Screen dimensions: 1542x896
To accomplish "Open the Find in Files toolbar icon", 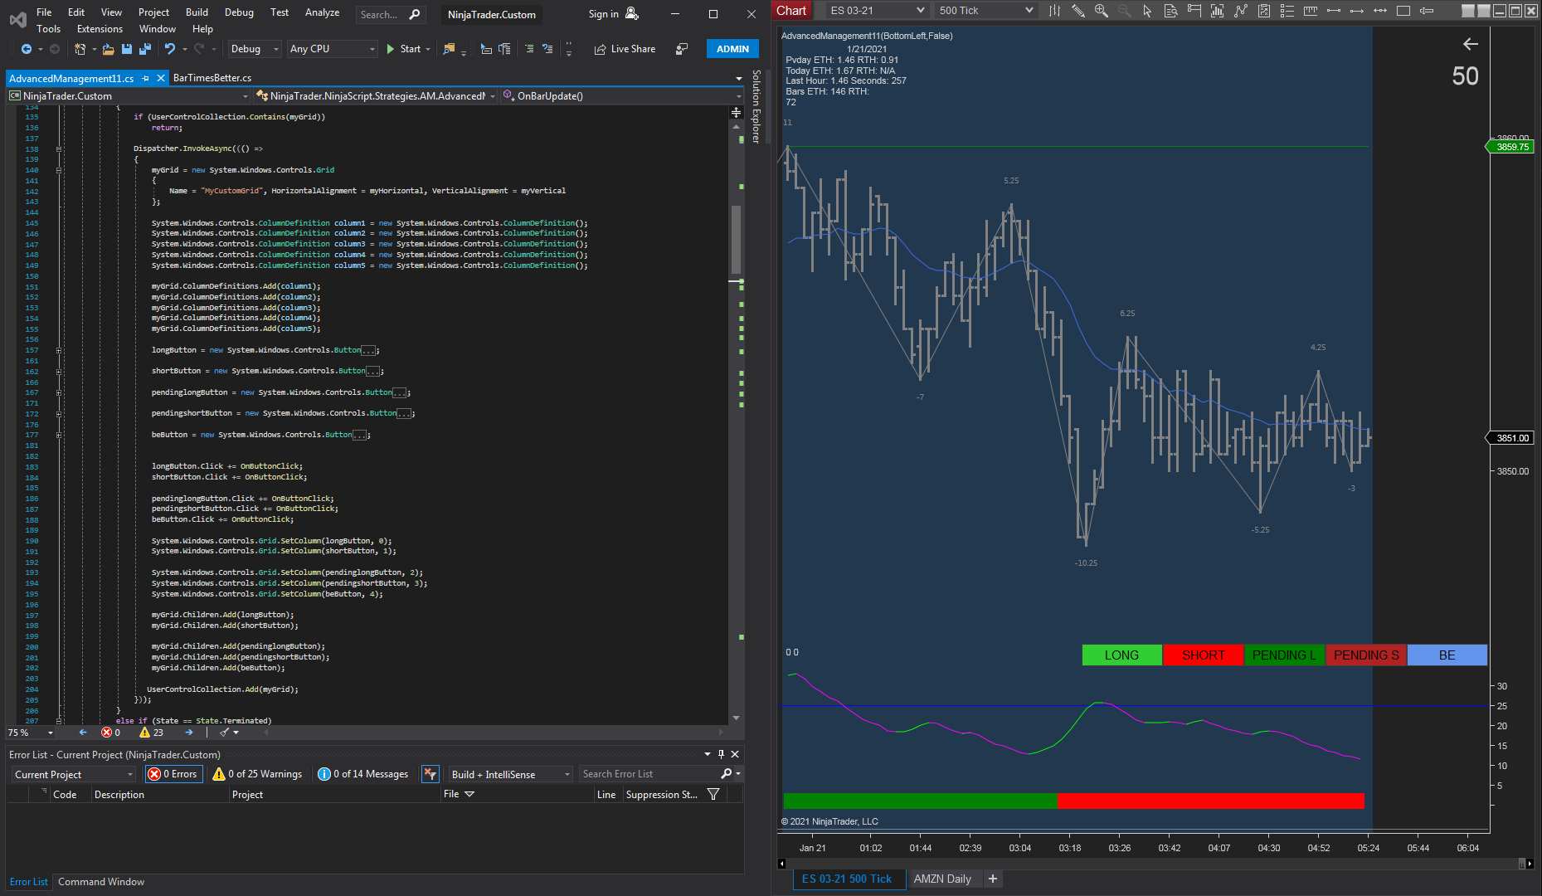I will 449,49.
